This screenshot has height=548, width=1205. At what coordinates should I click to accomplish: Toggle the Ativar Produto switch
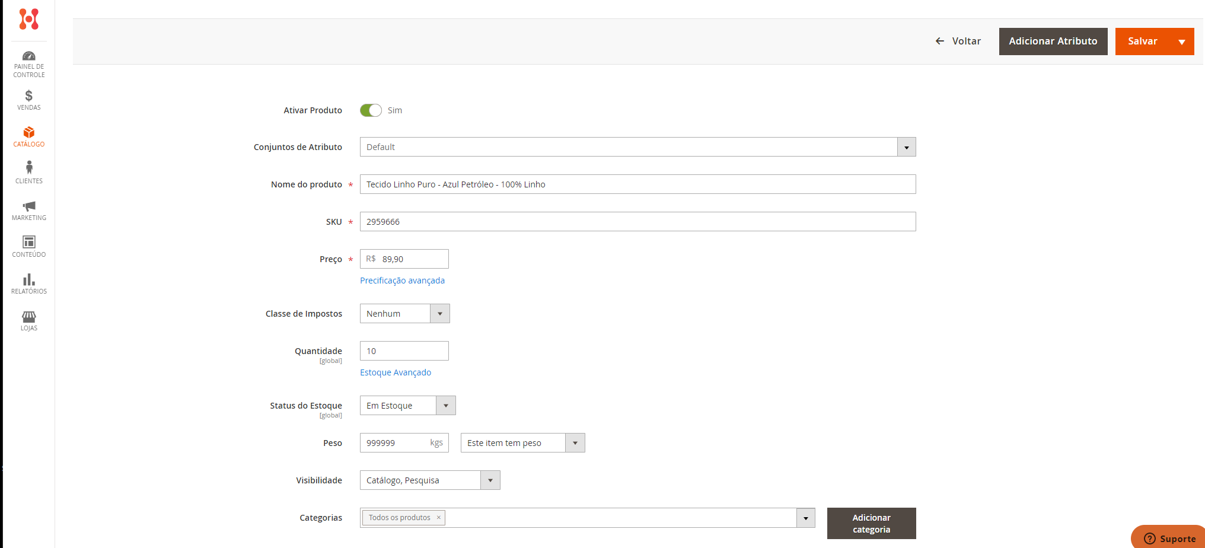(x=371, y=110)
